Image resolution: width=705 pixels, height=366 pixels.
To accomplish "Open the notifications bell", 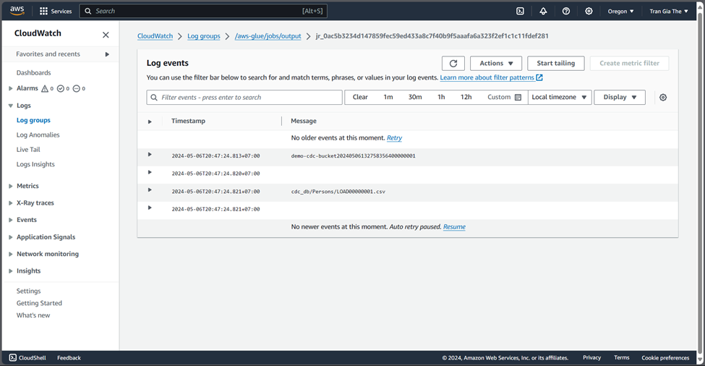I will tap(543, 12).
